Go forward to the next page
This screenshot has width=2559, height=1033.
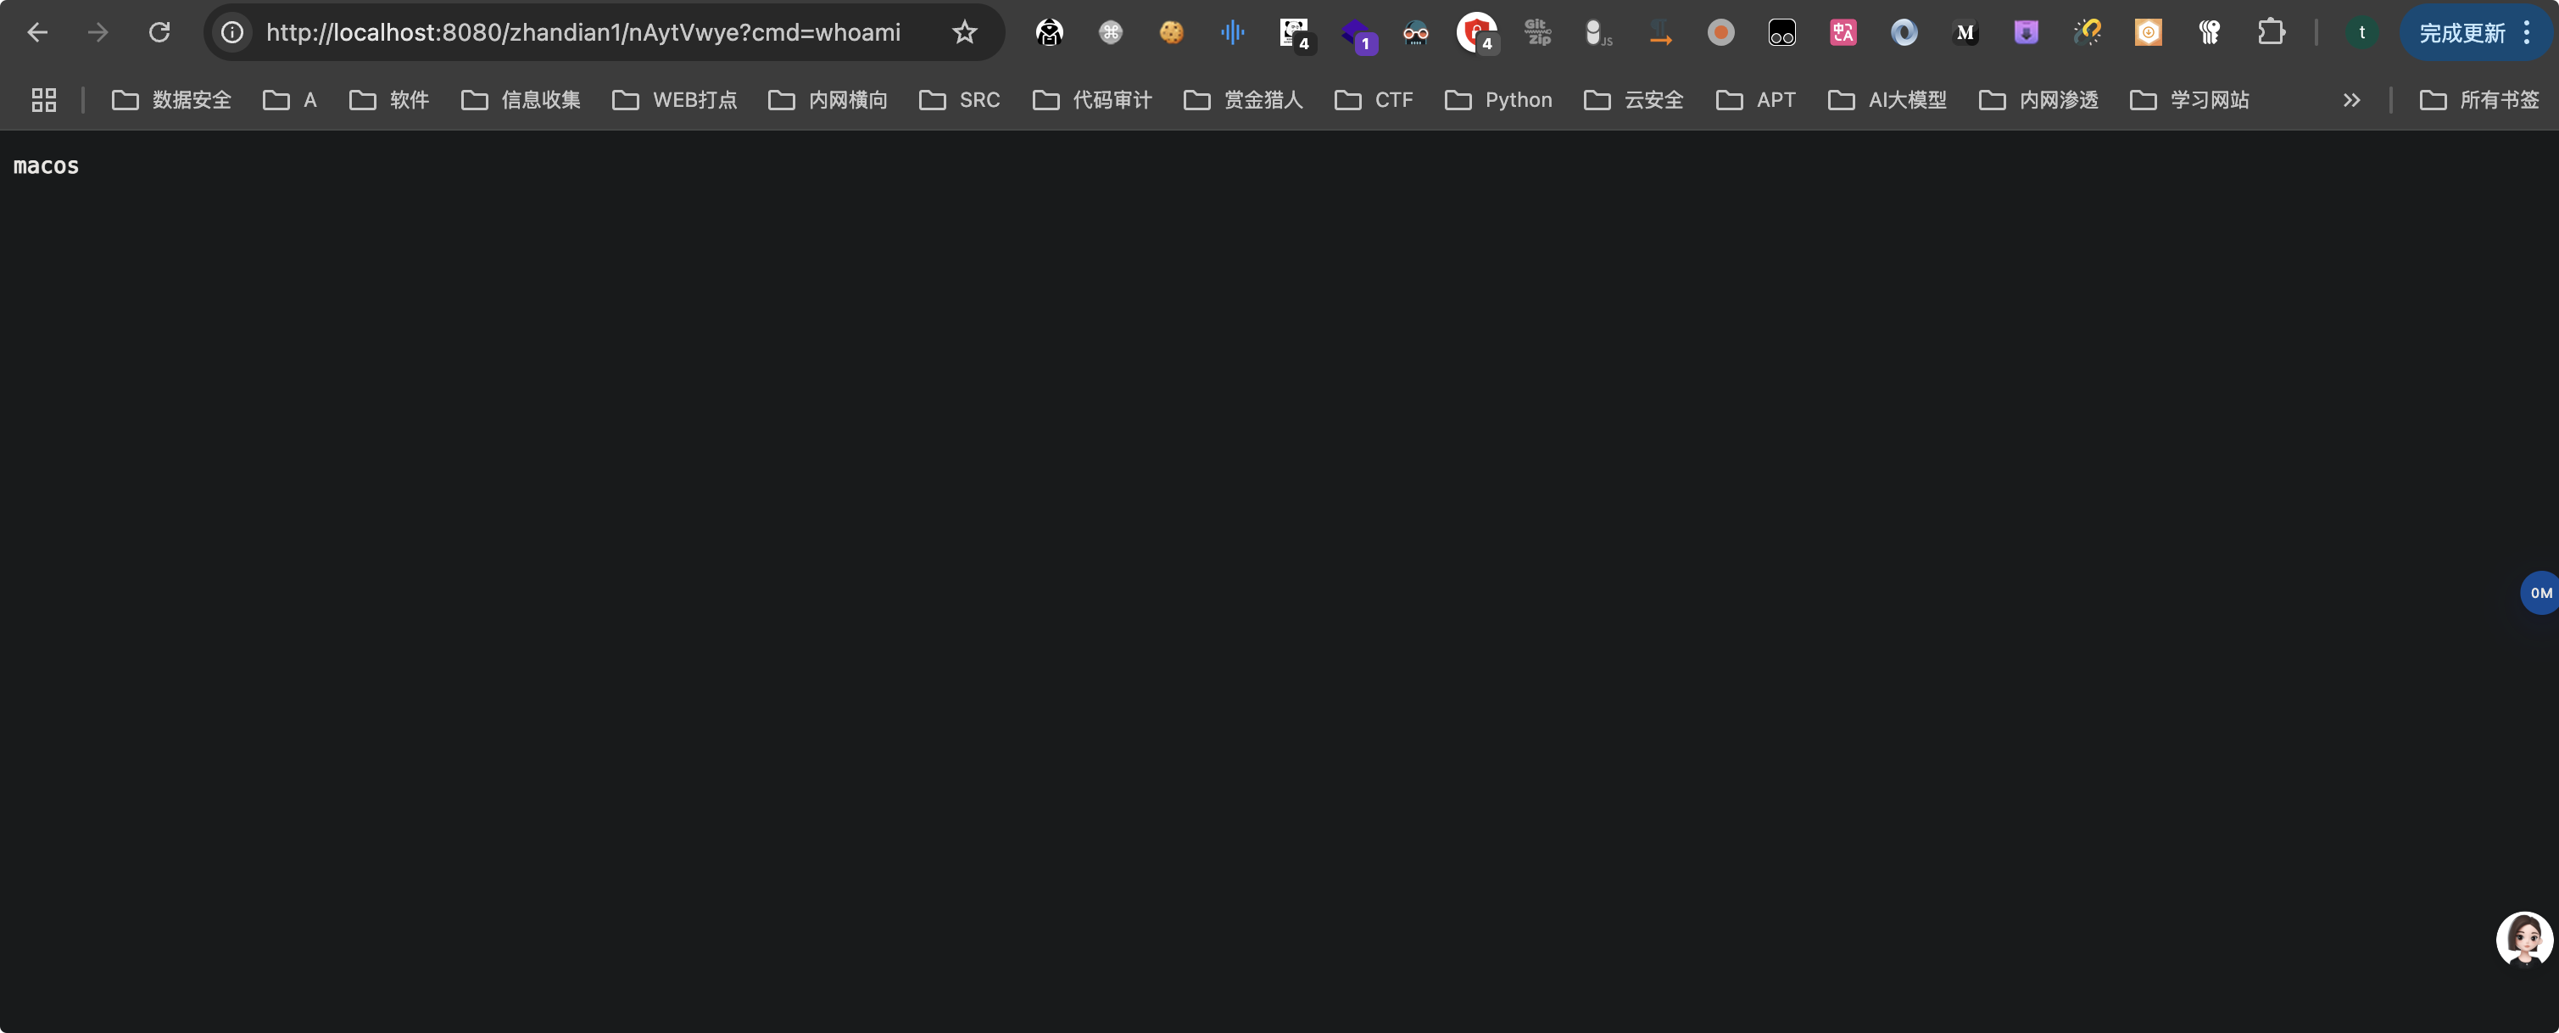98,33
